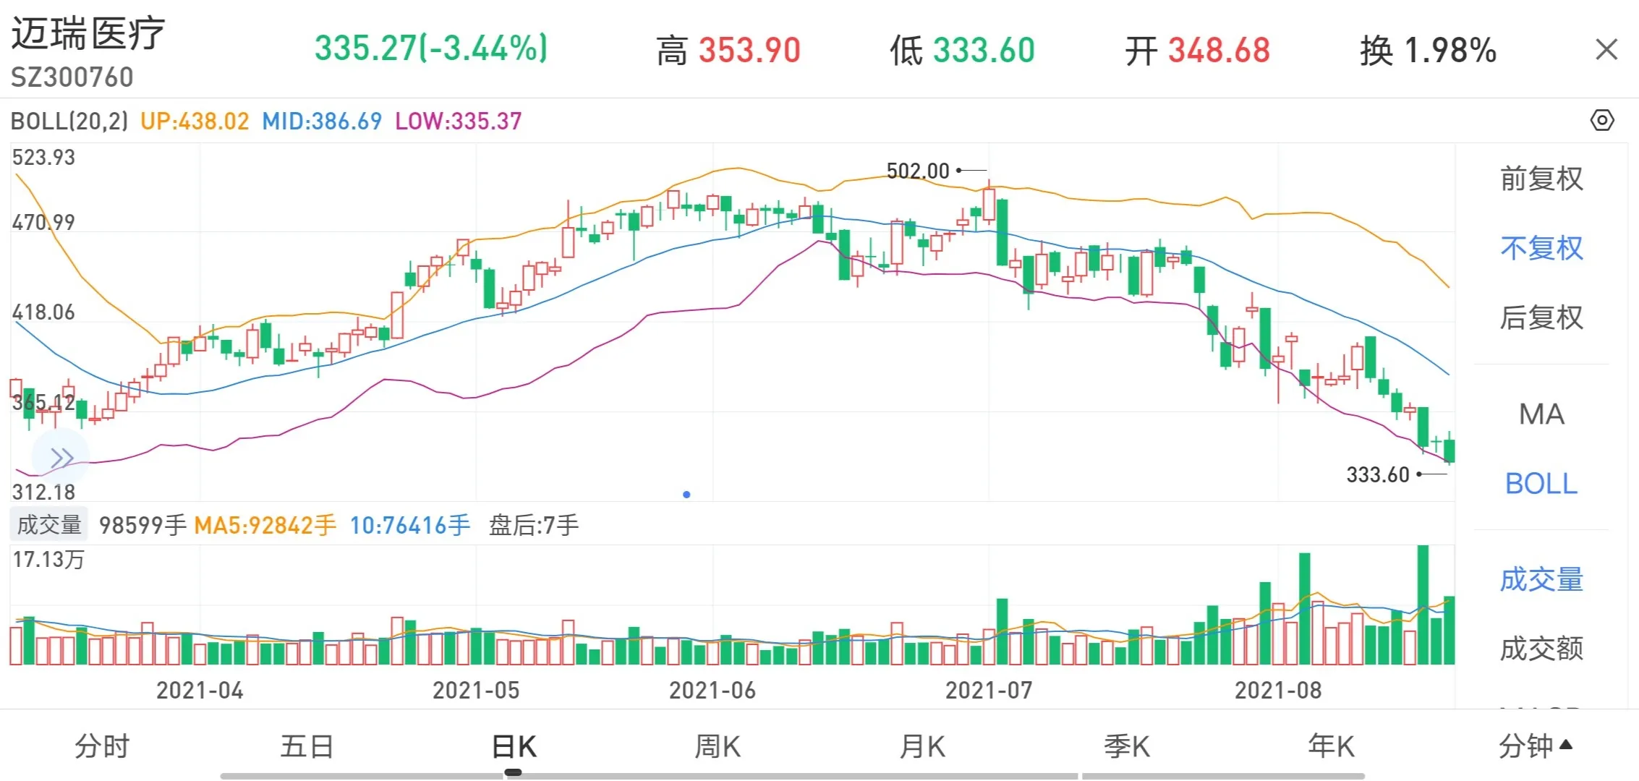Tap the 523.93 price axis label

(x=43, y=157)
